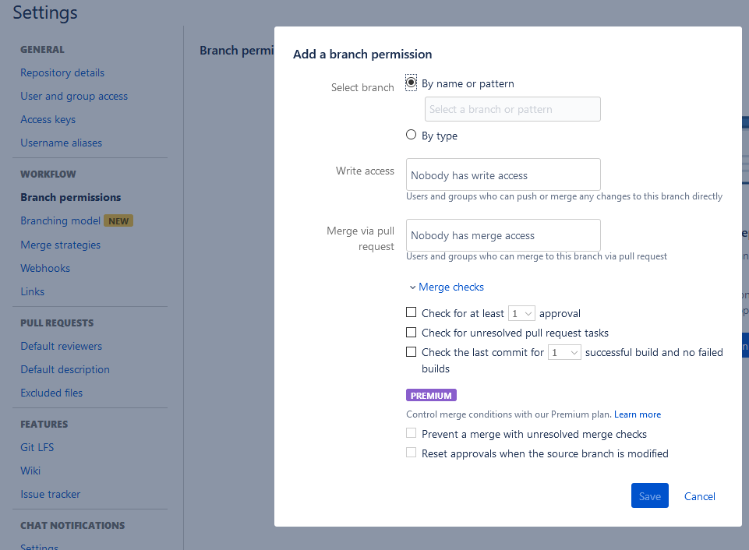Click the purple PREMIUM badge
Image resolution: width=749 pixels, height=550 pixels.
tap(431, 395)
